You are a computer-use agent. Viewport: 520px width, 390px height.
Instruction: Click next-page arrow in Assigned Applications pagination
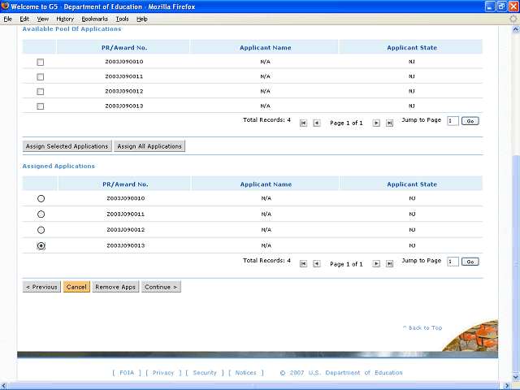pos(376,264)
